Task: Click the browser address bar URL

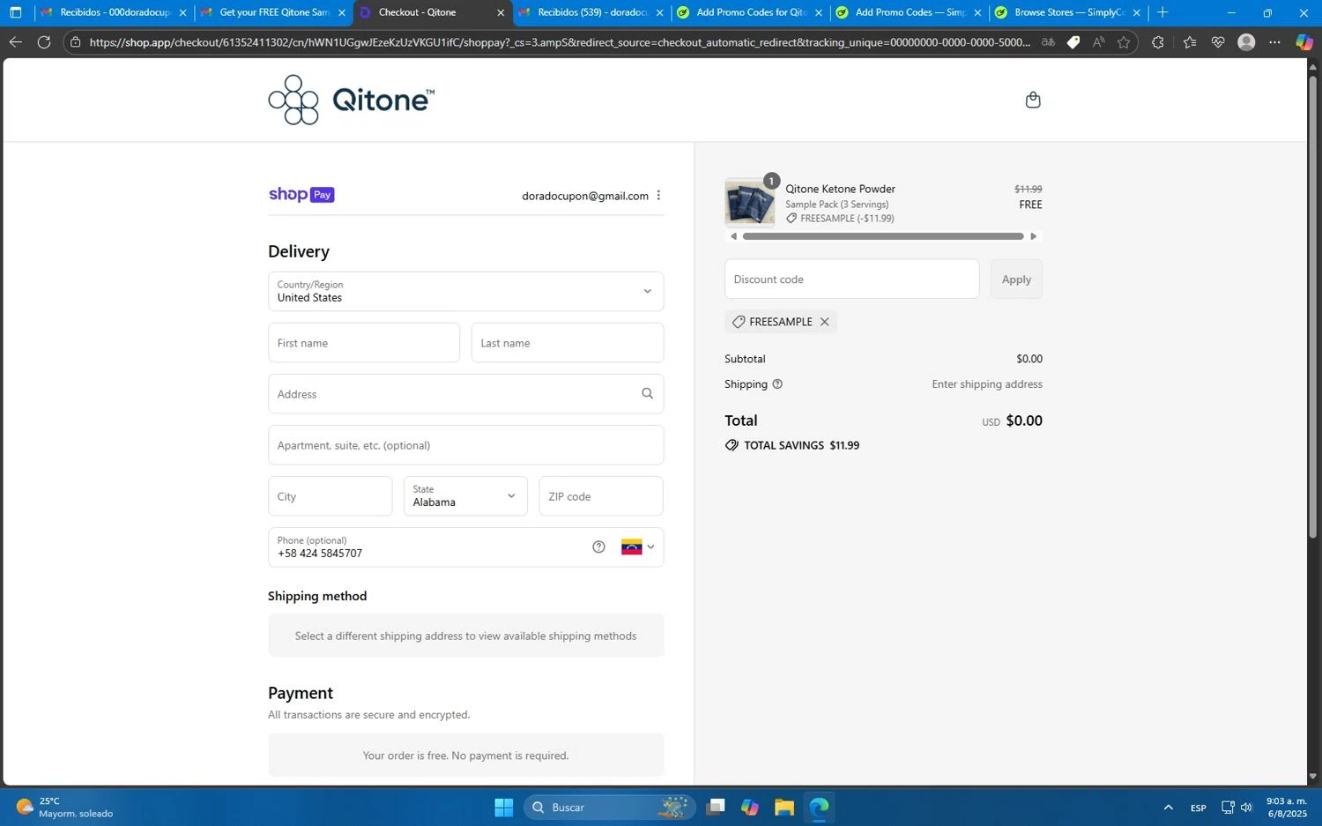Action: (x=560, y=42)
